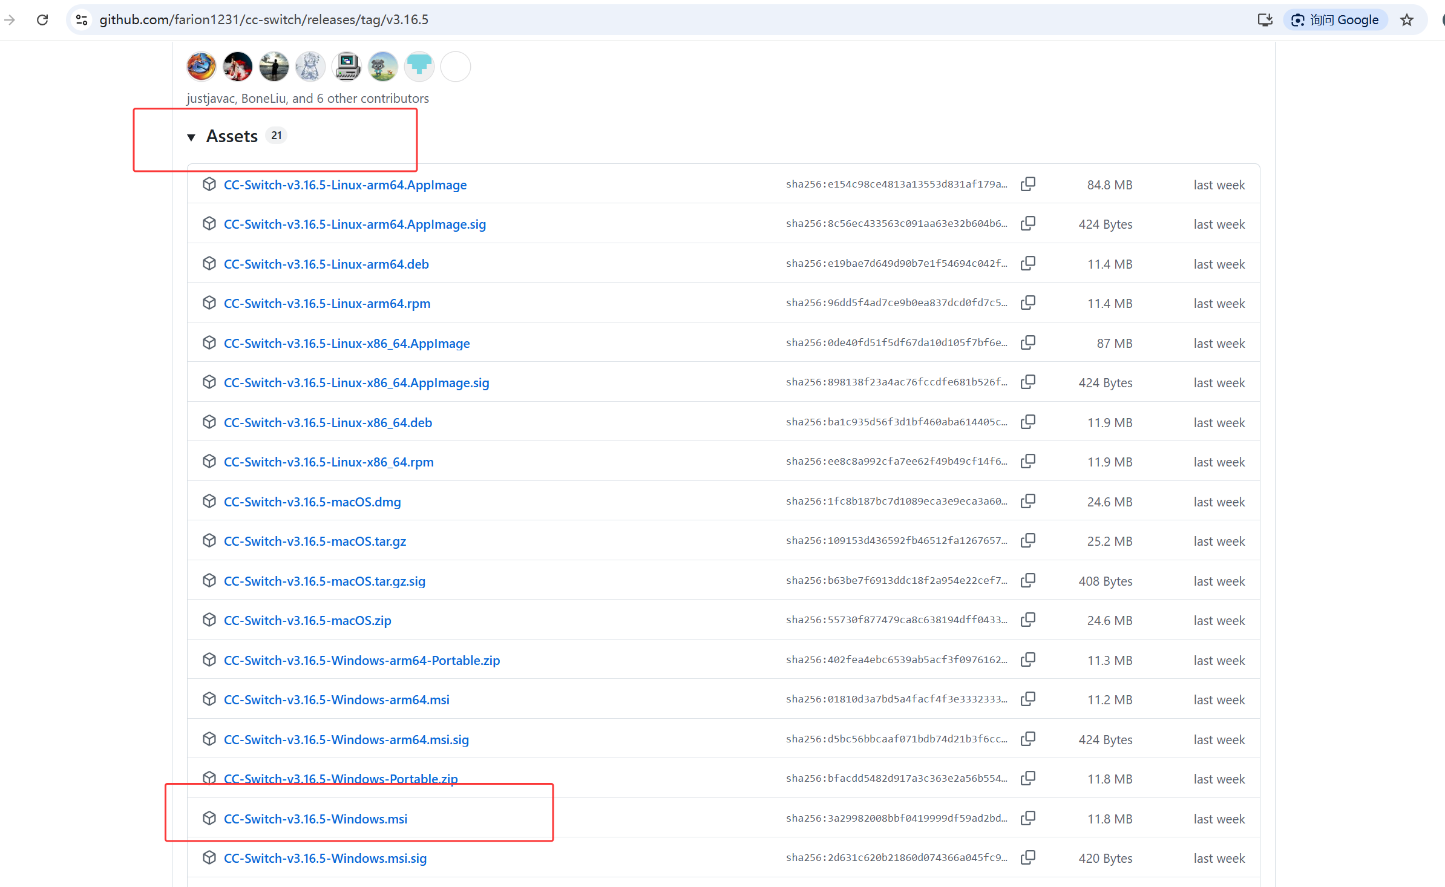Click the package icon beside Linux-arm64.deb
This screenshot has height=887, width=1445.
(x=209, y=264)
